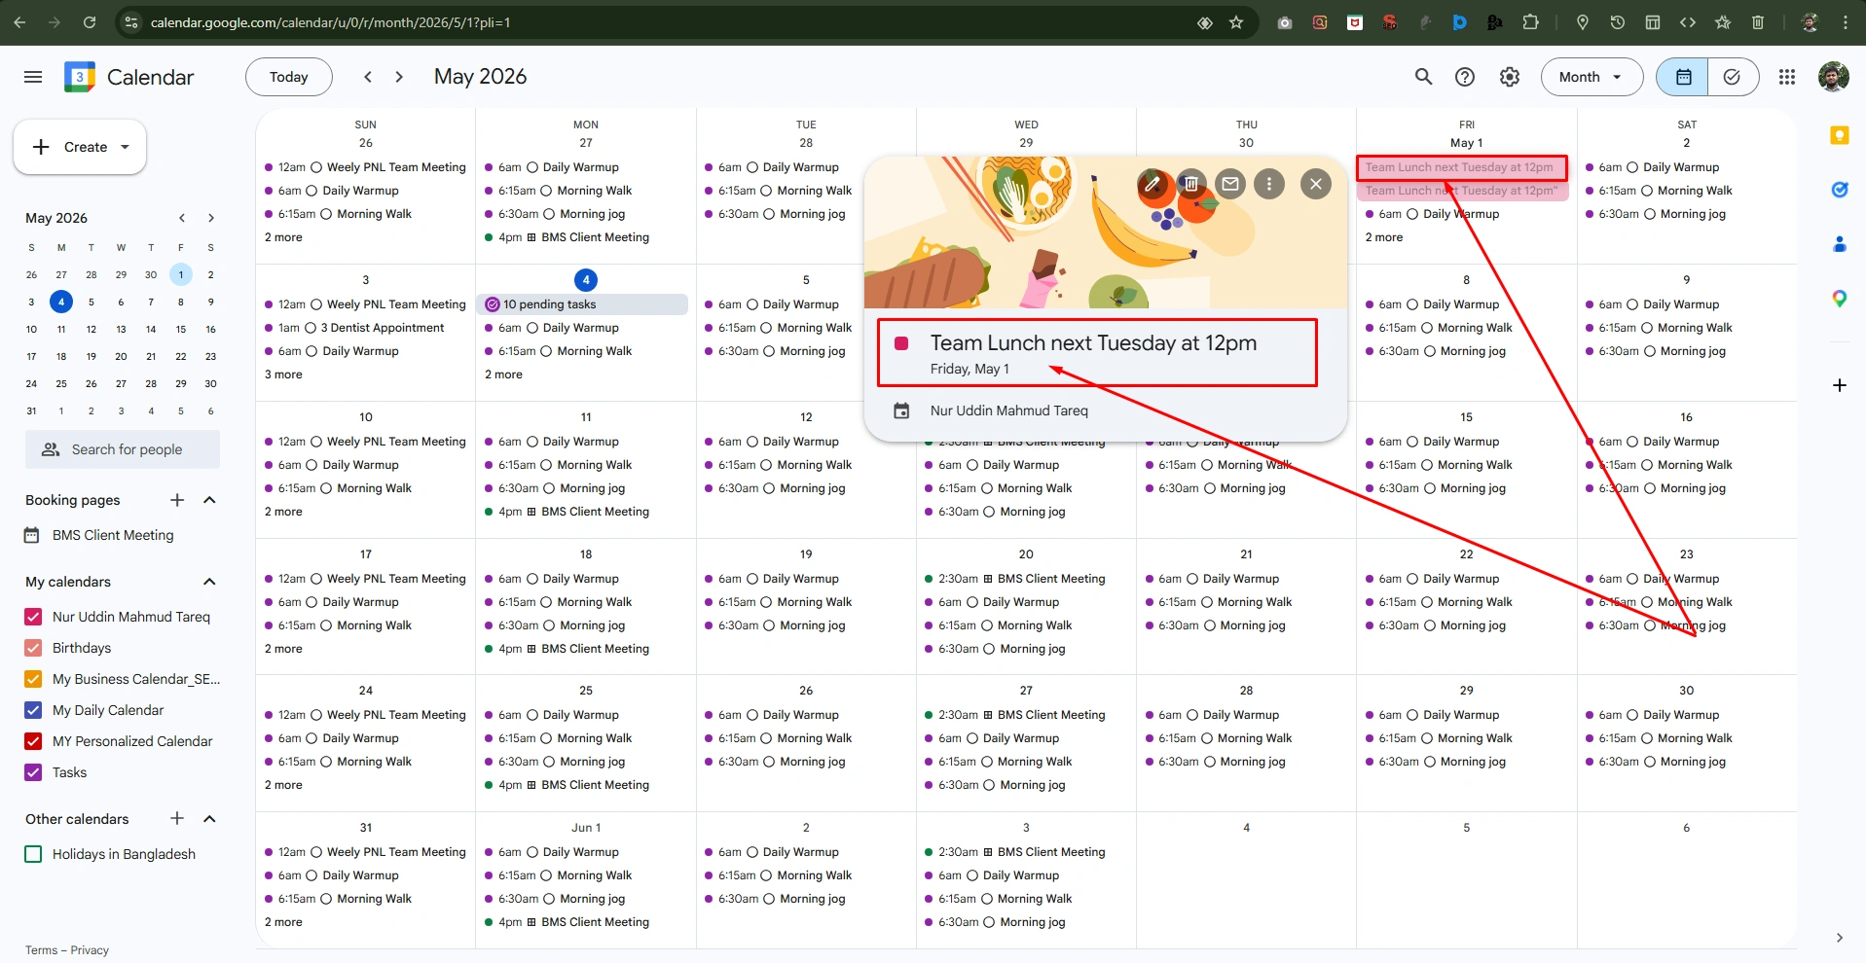Open event options three-dot menu
Viewport: 1866px width, 963px height.
(1269, 183)
